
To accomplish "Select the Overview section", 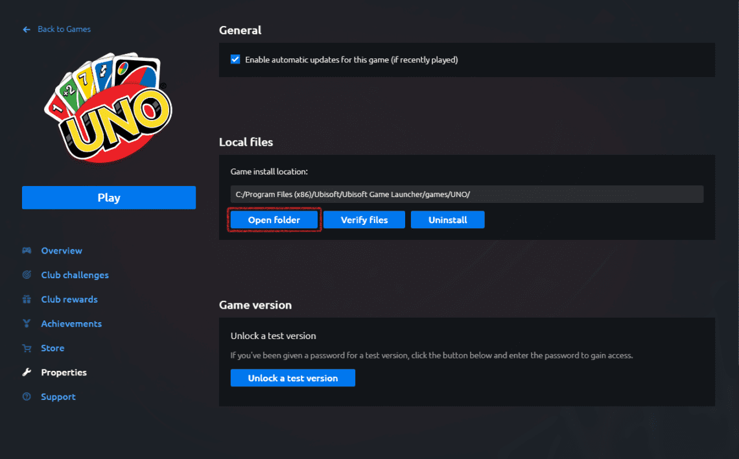I will (62, 250).
